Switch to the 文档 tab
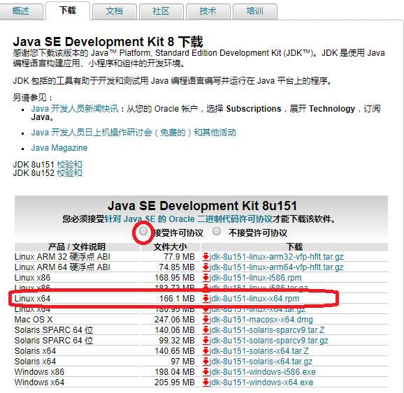The width and height of the screenshot is (404, 393). [115, 11]
